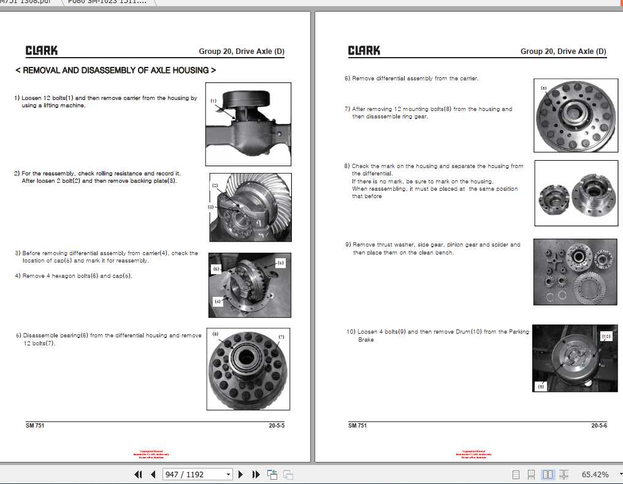The height and width of the screenshot is (484, 623).
Task: Go to the next page
Action: pyautogui.click(x=240, y=474)
